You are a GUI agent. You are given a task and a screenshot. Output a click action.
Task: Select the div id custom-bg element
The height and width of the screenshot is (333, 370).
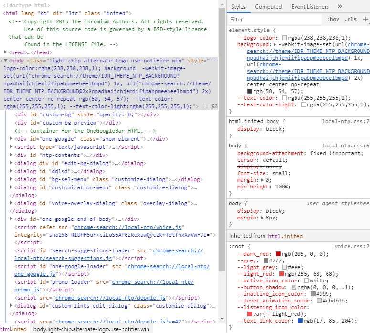point(86,114)
